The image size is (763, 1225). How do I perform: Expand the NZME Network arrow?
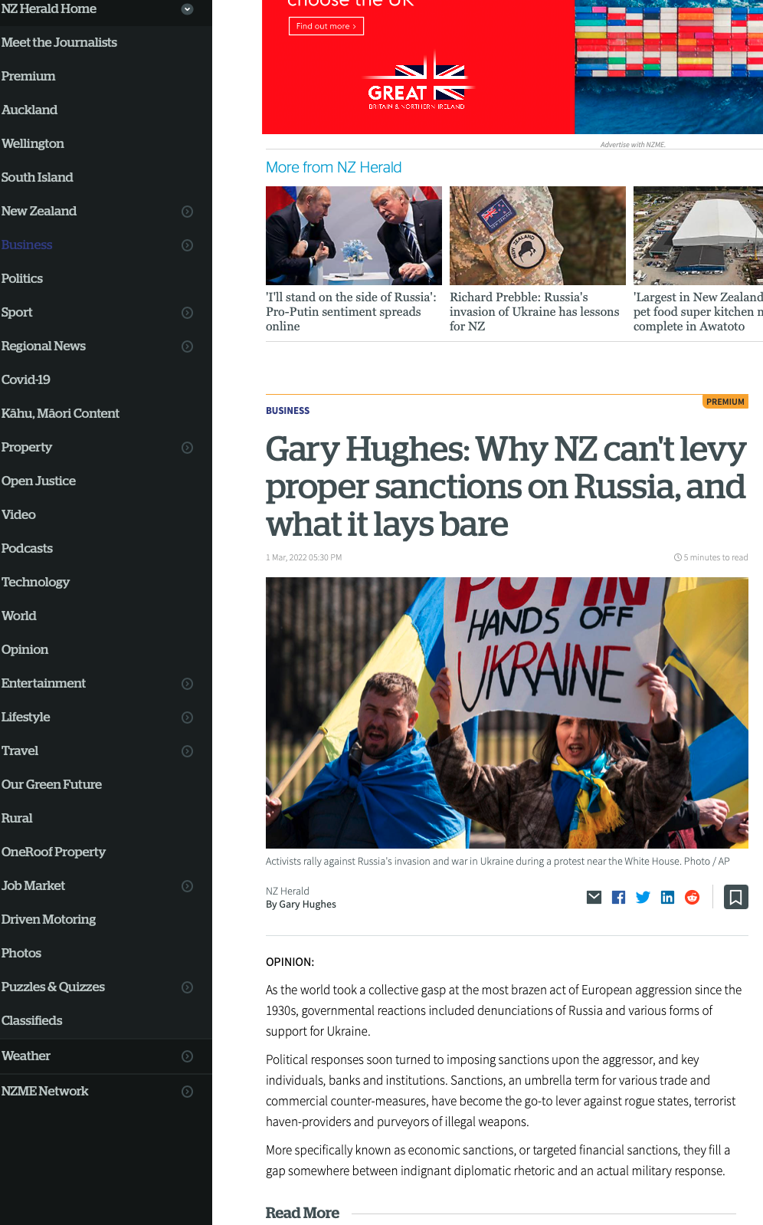(x=187, y=1092)
